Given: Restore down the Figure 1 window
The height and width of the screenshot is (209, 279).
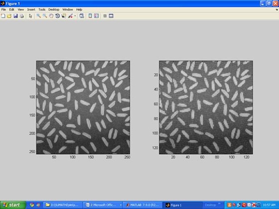Looking at the screenshot, I should click(269, 3).
